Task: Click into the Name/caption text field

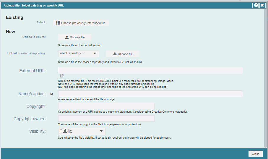Action: (x=150, y=94)
